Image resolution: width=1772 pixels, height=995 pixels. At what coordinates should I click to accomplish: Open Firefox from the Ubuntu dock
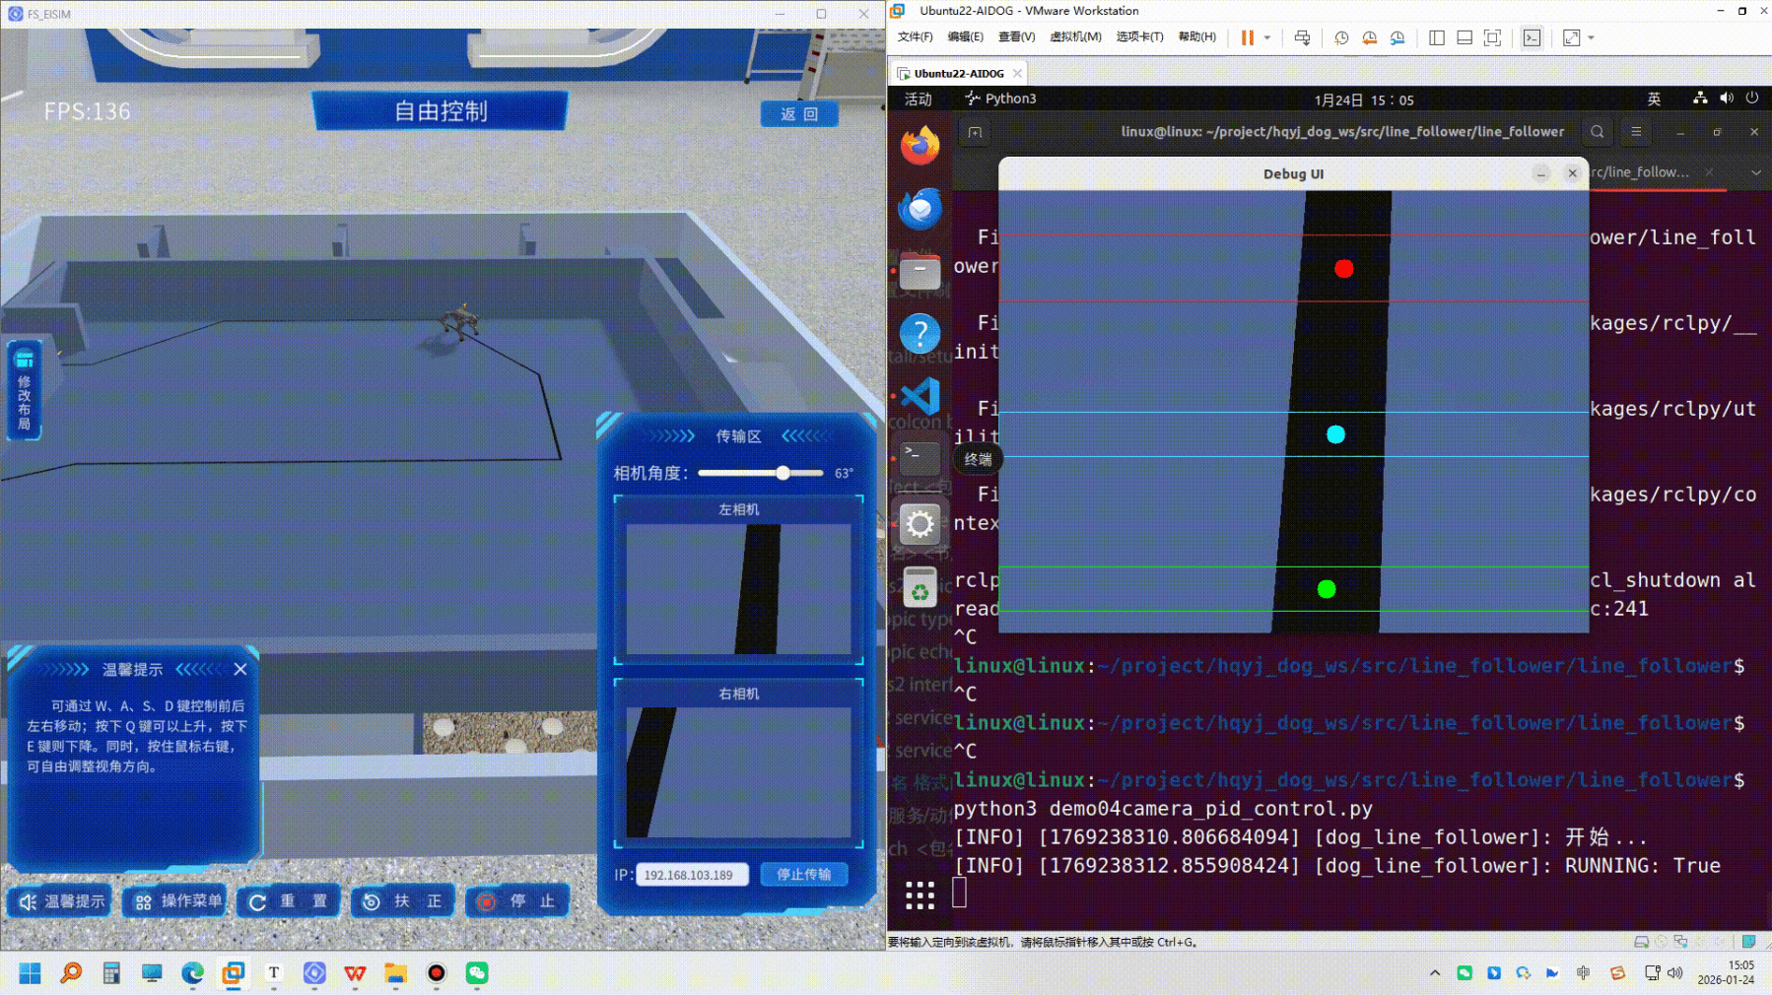[x=920, y=146]
